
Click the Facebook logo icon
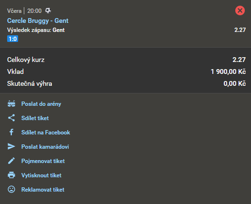11,132
